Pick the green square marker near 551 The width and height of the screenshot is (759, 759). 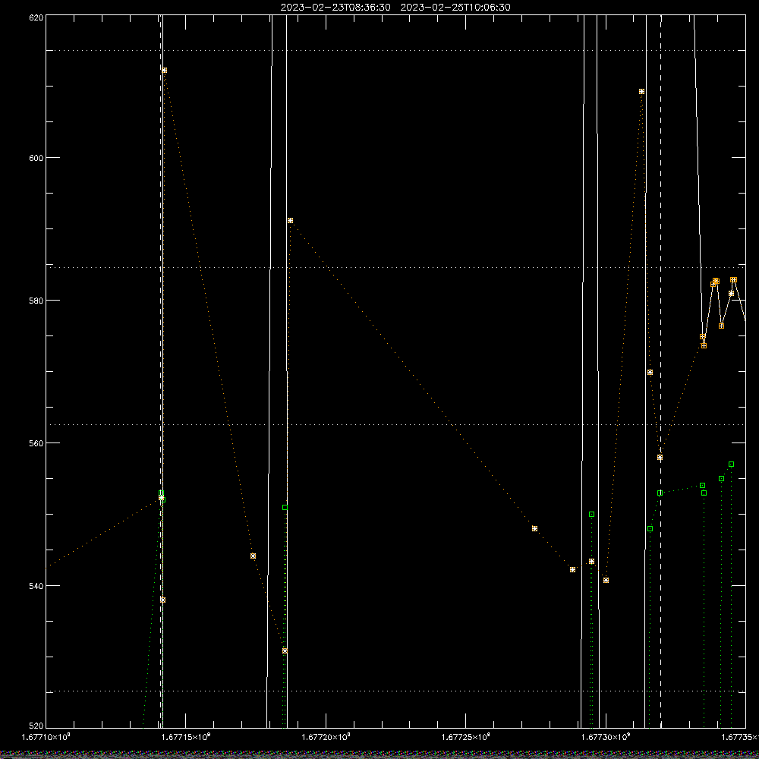tap(285, 508)
